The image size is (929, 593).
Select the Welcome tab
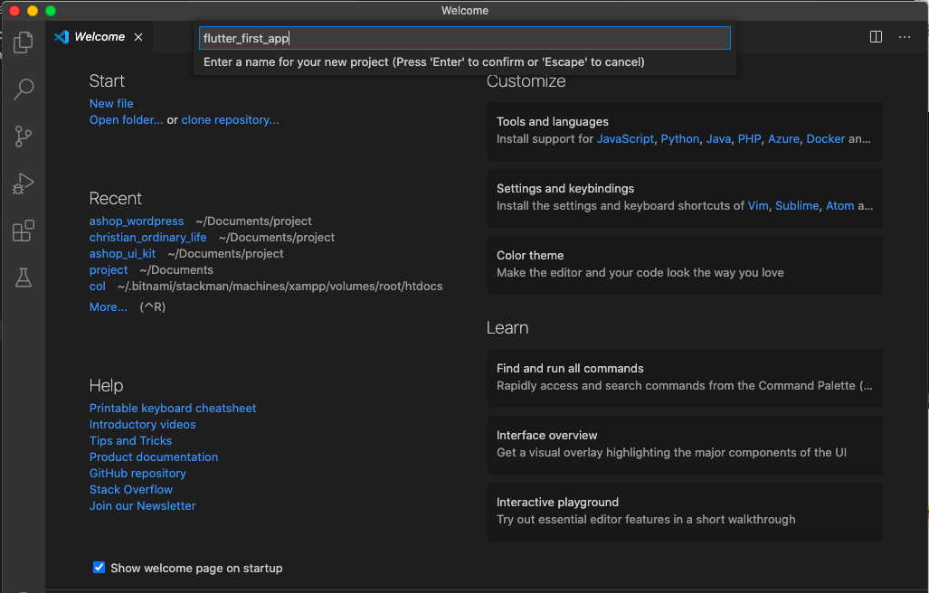click(x=99, y=37)
